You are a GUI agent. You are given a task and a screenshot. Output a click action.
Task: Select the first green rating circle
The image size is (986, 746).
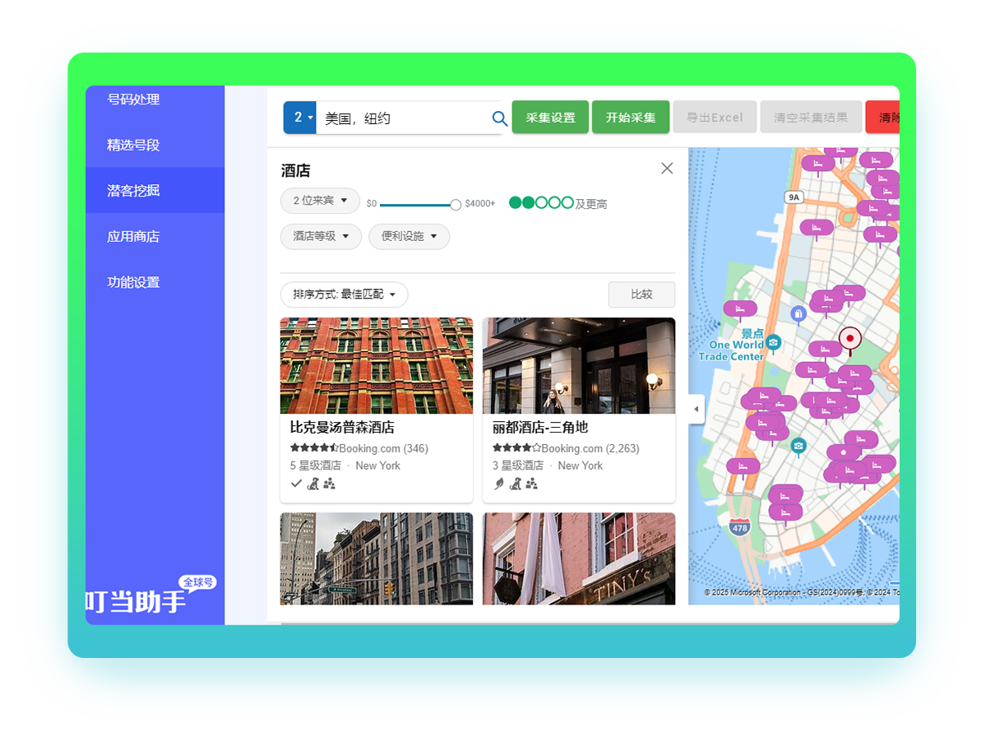[516, 202]
